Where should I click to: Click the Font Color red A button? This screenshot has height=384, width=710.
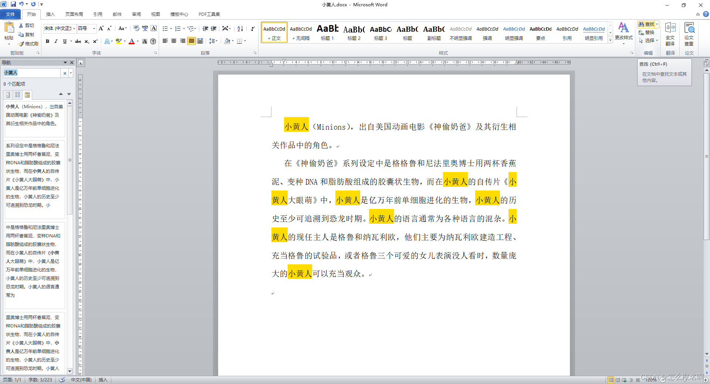coord(132,41)
